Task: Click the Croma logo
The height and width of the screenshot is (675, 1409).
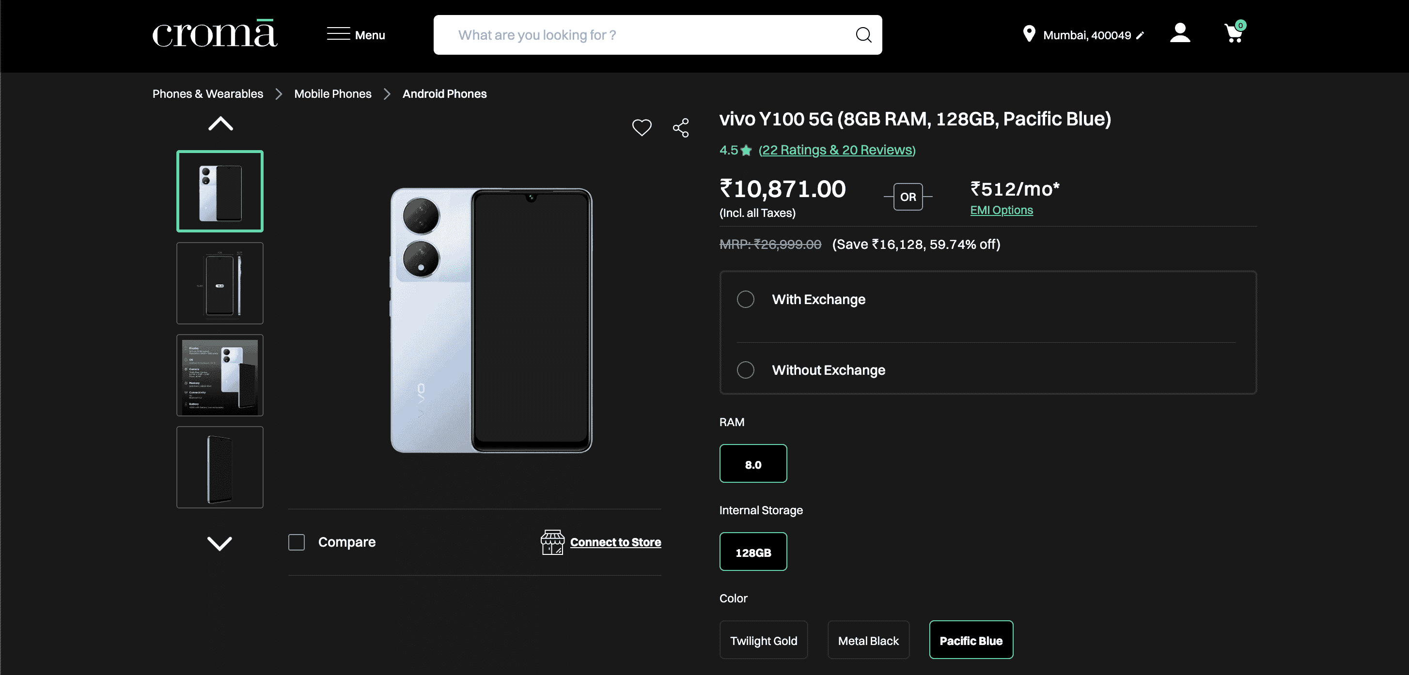Action: pyautogui.click(x=215, y=34)
